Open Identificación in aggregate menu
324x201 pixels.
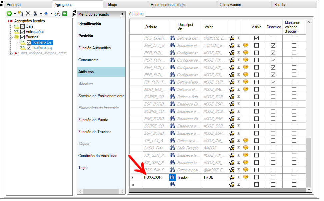click(x=90, y=24)
